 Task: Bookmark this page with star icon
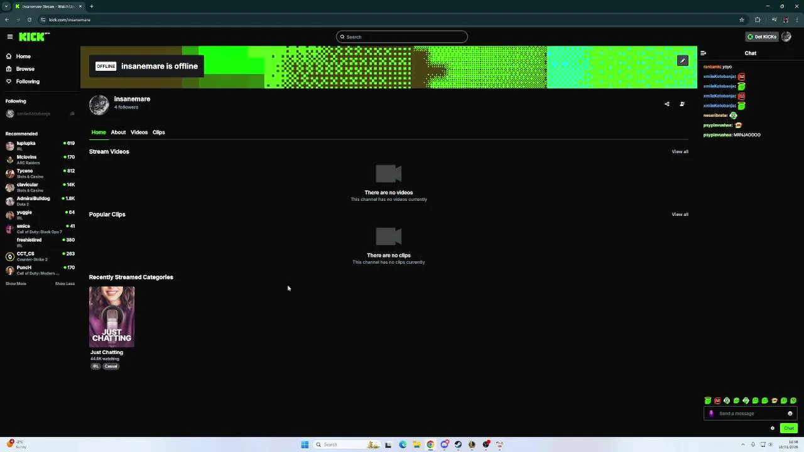click(x=742, y=19)
